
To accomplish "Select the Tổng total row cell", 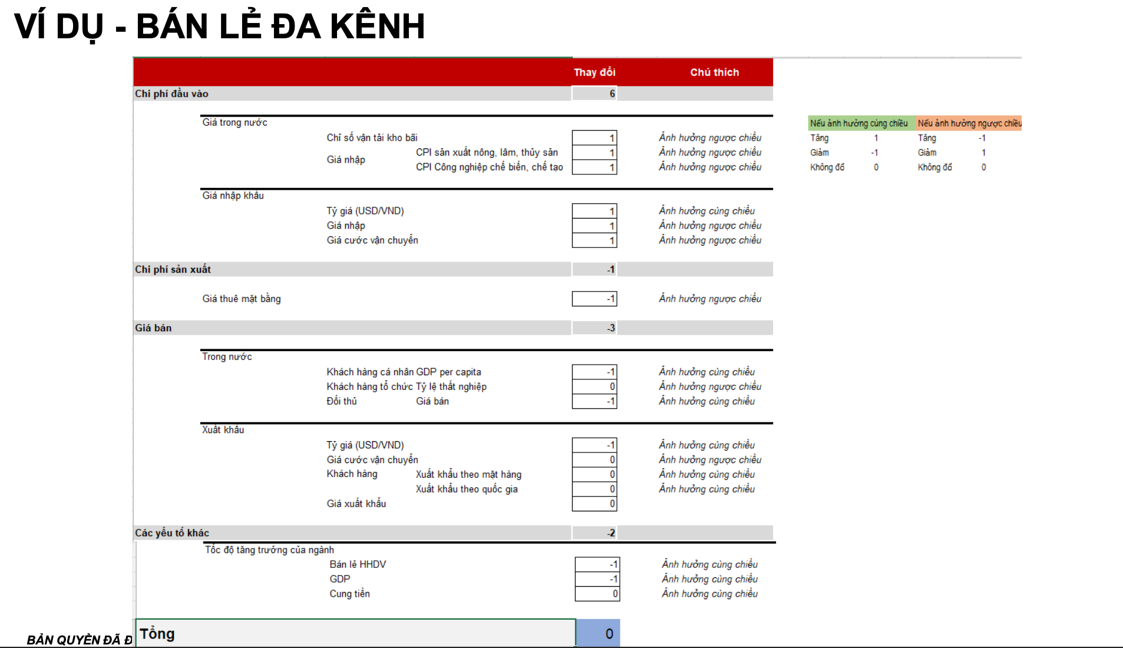I will point(355,633).
